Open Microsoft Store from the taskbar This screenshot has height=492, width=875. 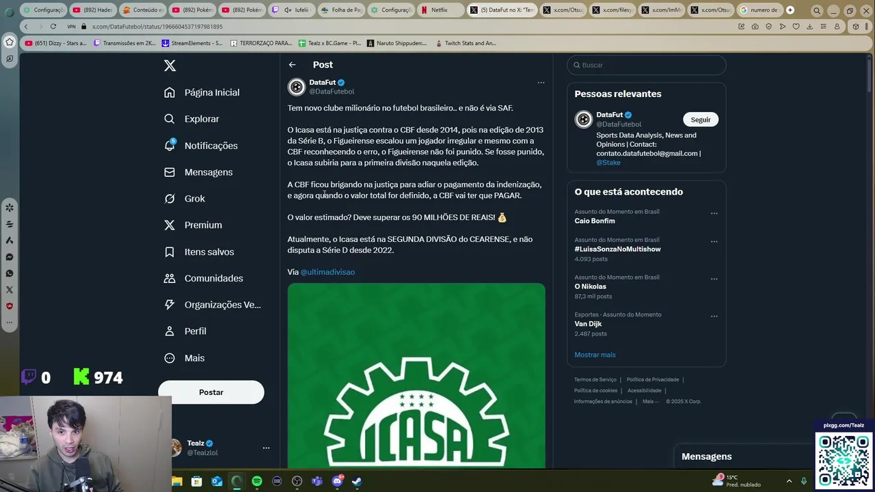pyautogui.click(x=197, y=481)
